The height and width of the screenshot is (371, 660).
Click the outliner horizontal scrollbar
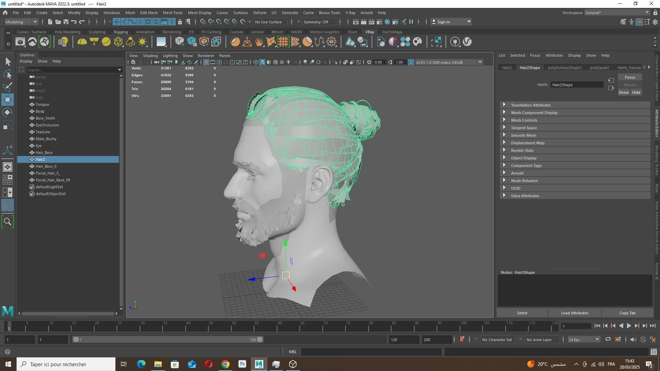pos(68,313)
